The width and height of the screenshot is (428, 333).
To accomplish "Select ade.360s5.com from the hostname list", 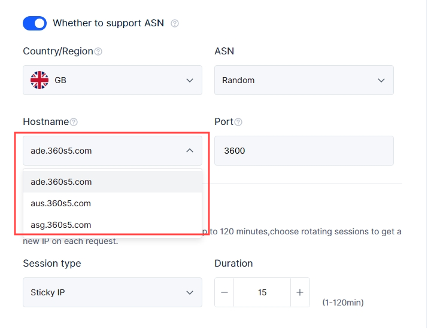I will (62, 182).
